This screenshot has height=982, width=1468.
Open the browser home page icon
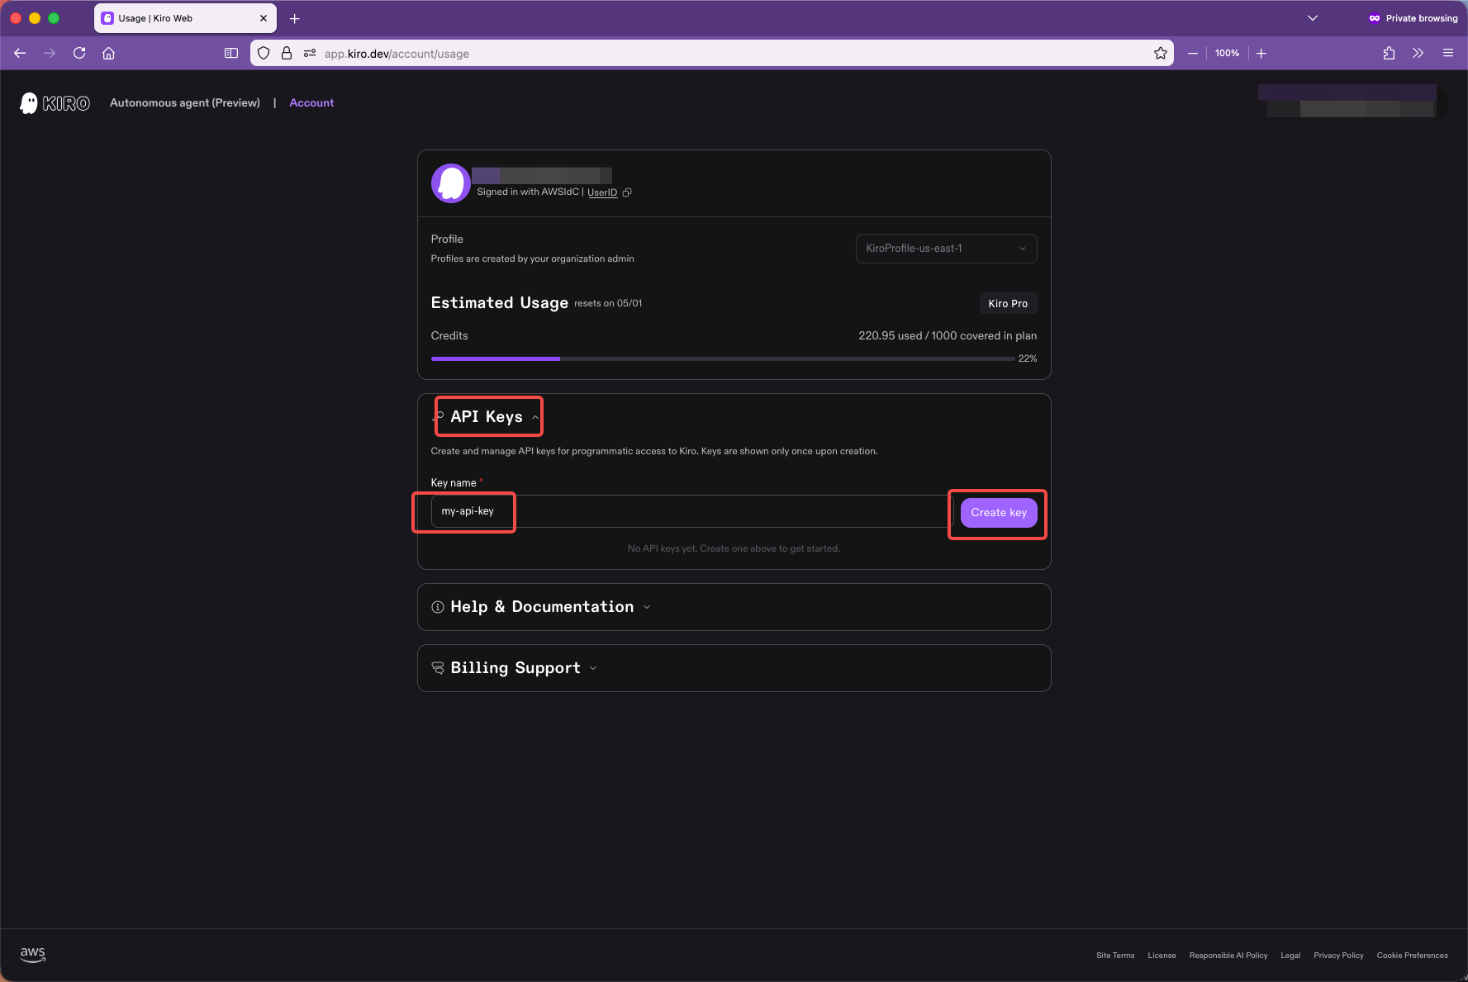108,54
